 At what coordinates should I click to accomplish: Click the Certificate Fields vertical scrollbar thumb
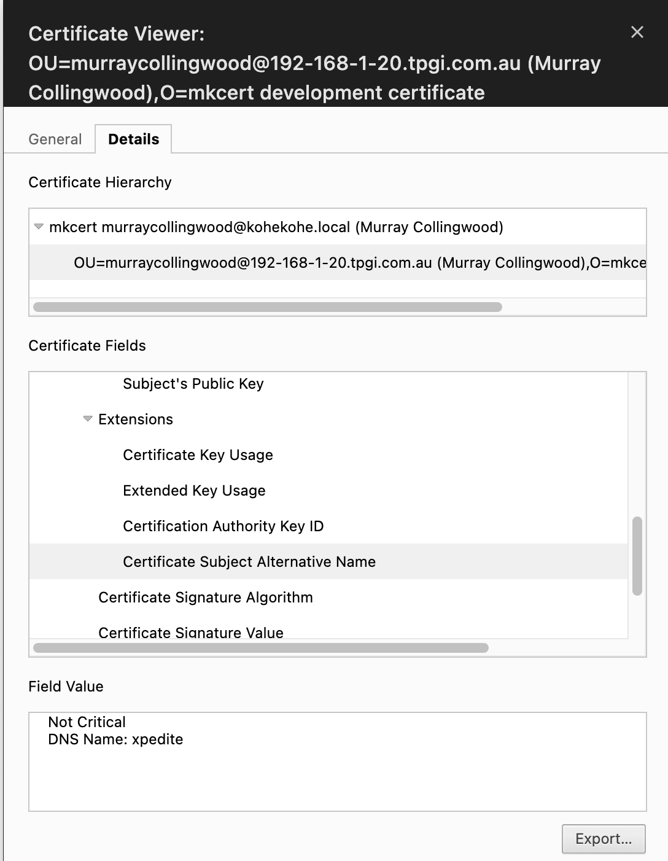(x=637, y=556)
